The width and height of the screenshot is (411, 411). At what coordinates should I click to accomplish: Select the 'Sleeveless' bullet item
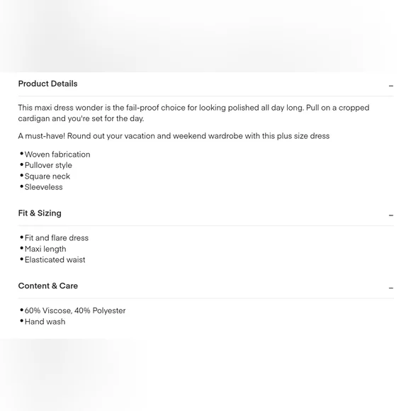pyautogui.click(x=43, y=187)
